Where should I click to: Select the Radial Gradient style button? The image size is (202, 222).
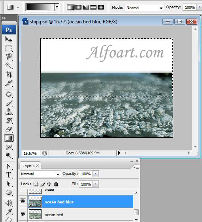tap(78, 7)
